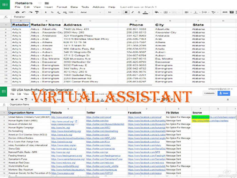Image resolution: width=237 pixels, height=178 pixels.
Task: Print the Non-Profits spreadsheet
Action: pyautogui.click(x=12, y=99)
